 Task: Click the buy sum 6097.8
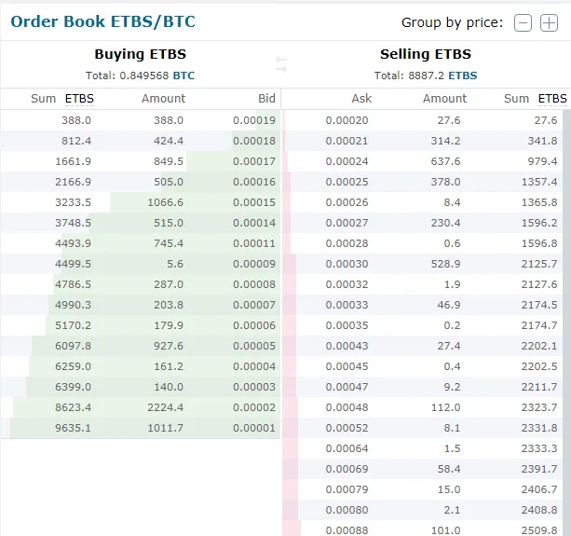[73, 346]
